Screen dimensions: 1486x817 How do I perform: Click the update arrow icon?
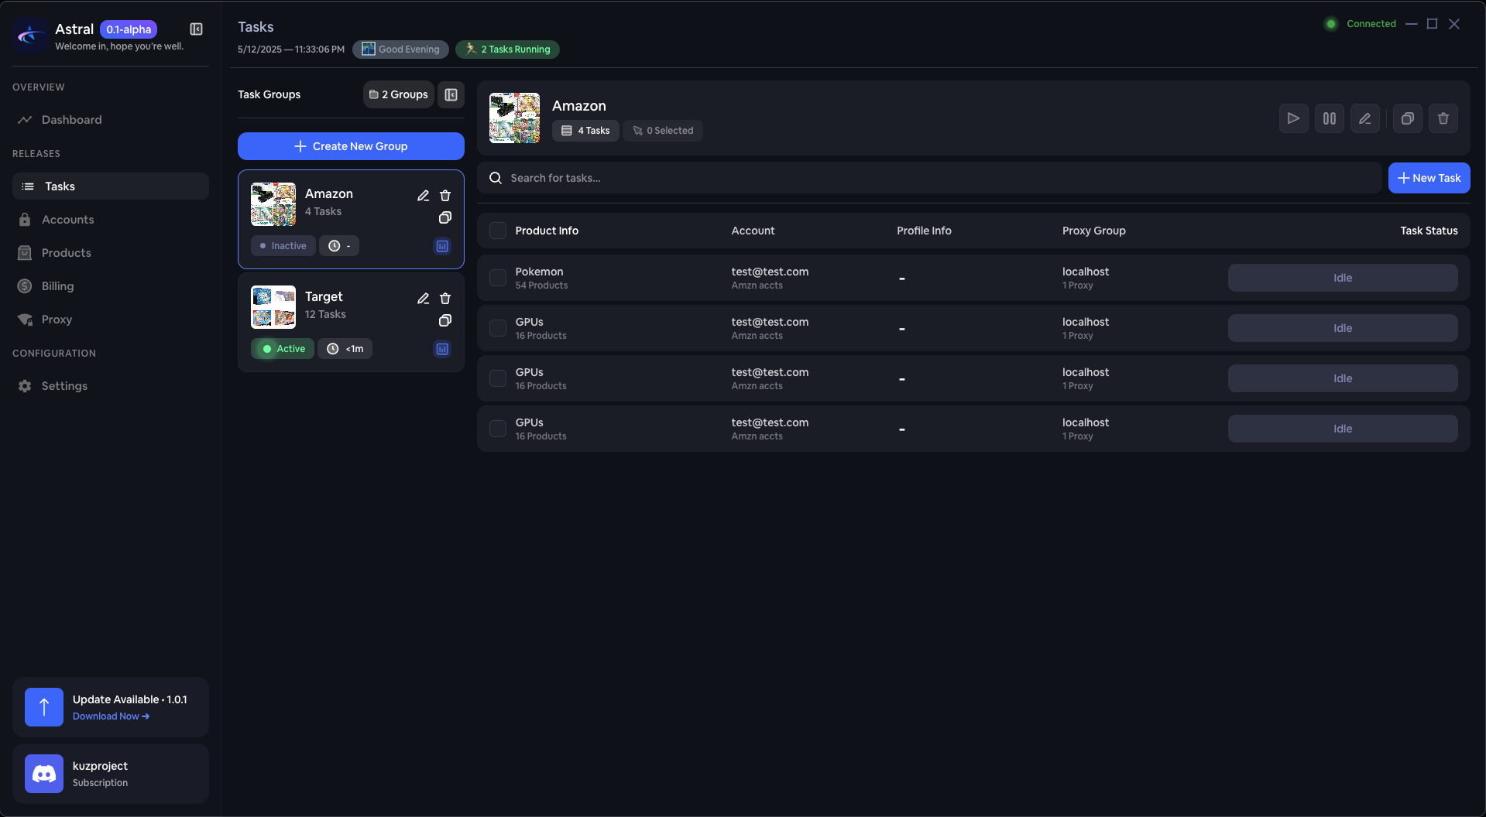(x=44, y=707)
